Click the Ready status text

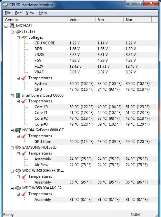8,215
